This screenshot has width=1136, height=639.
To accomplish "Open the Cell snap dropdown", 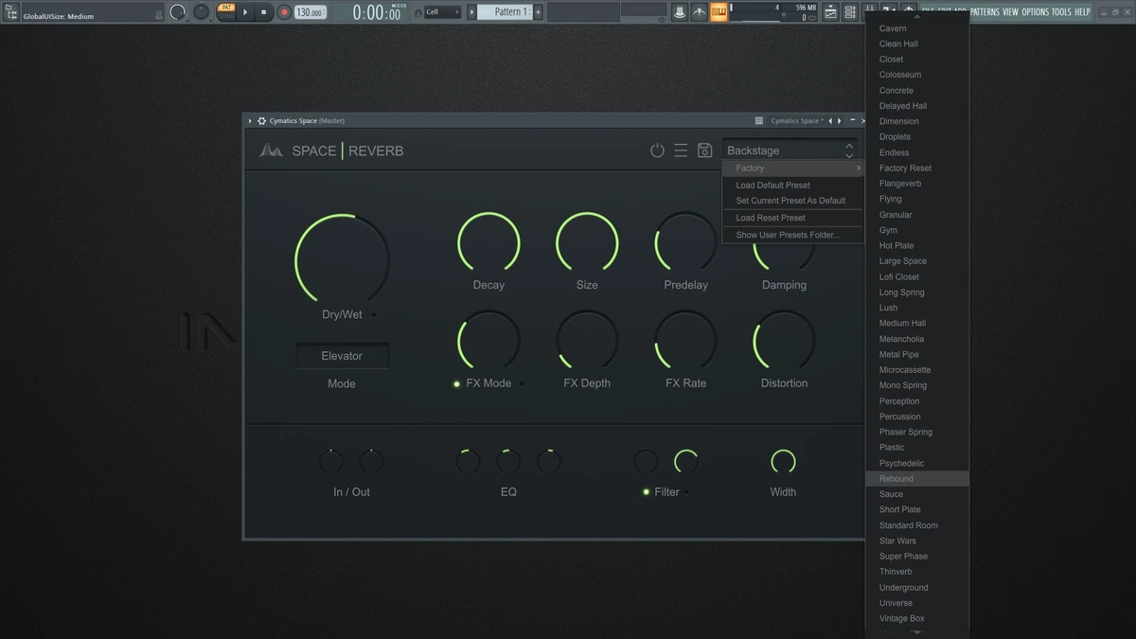I will (x=442, y=12).
